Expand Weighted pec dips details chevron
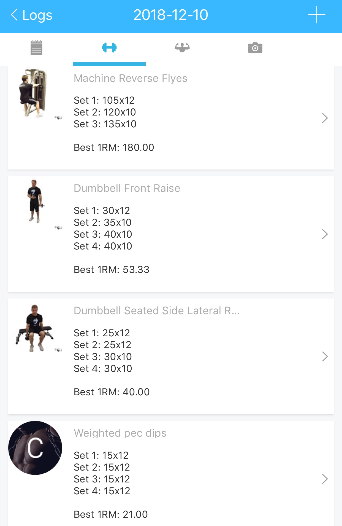Screen dimensions: 342x526 (325, 479)
